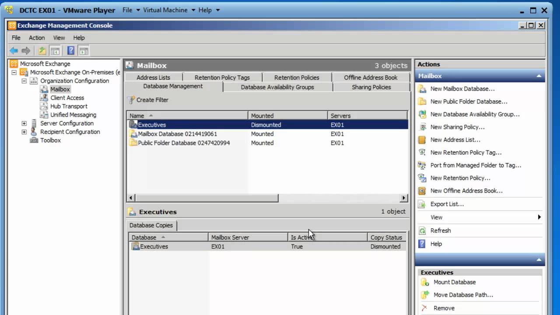This screenshot has height=315, width=560.
Task: Click the Port from Managed Folder icon
Action: click(x=422, y=165)
